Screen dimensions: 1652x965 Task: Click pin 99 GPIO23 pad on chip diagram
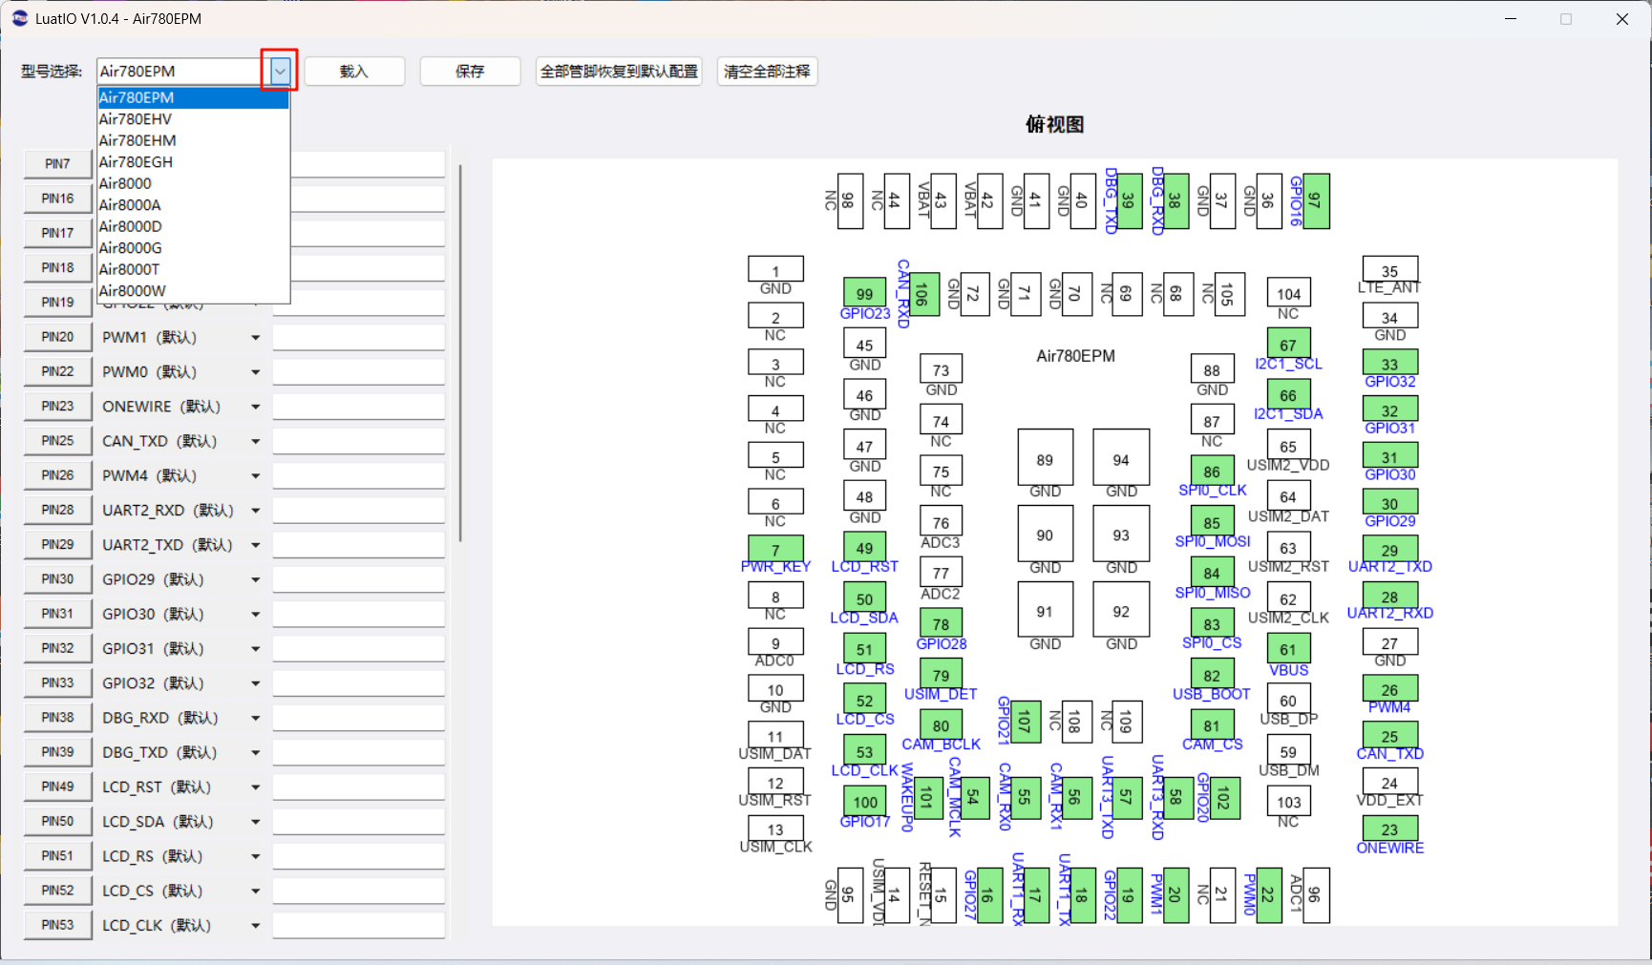pyautogui.click(x=864, y=293)
